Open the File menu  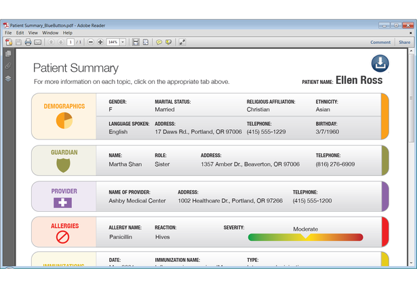8,32
